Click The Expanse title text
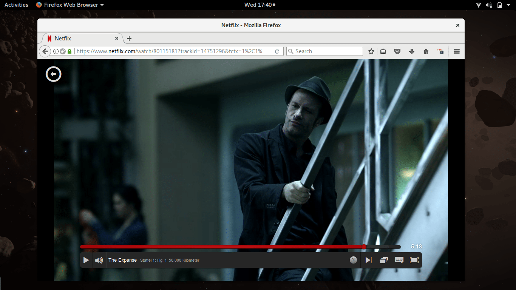Viewport: 516px width, 290px height. click(x=122, y=260)
